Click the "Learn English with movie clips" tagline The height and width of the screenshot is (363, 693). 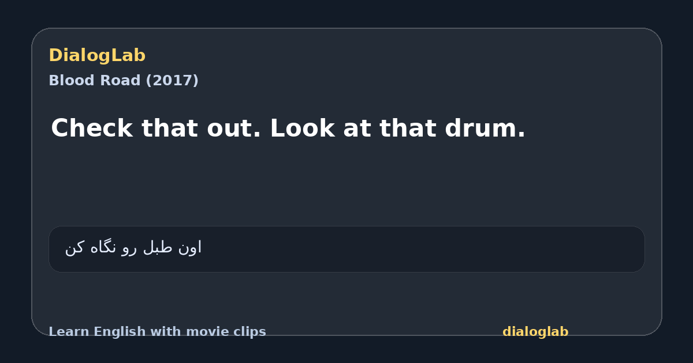point(157,332)
